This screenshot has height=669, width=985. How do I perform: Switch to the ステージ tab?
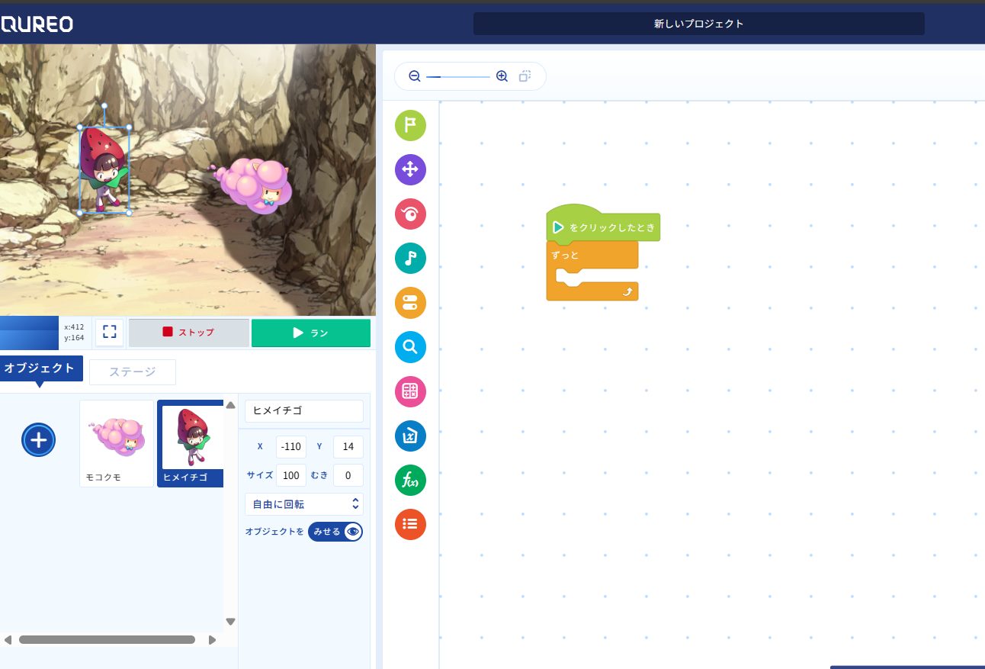(x=133, y=372)
